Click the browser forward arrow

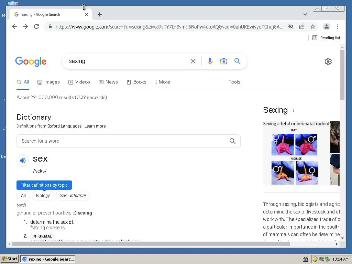25,26
